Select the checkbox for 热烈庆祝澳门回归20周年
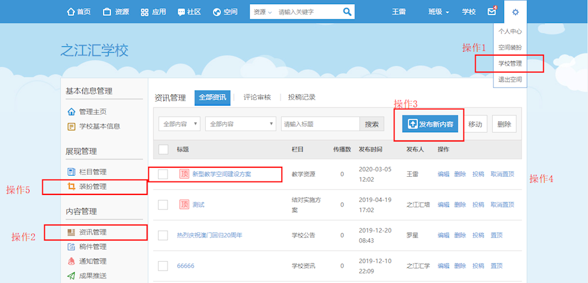Viewport: 588px width, 283px height. click(x=163, y=235)
